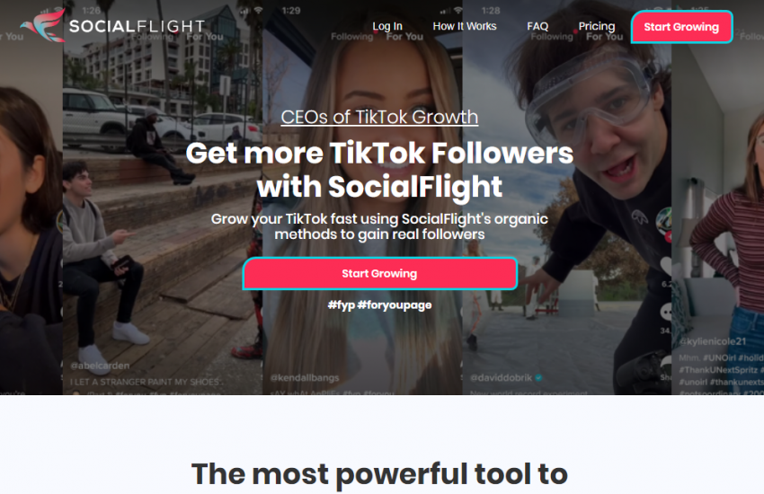Go to How It Works section
Screen dimensions: 764x494
click(465, 26)
